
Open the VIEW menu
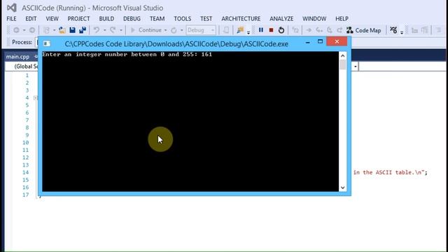pyautogui.click(x=52, y=19)
